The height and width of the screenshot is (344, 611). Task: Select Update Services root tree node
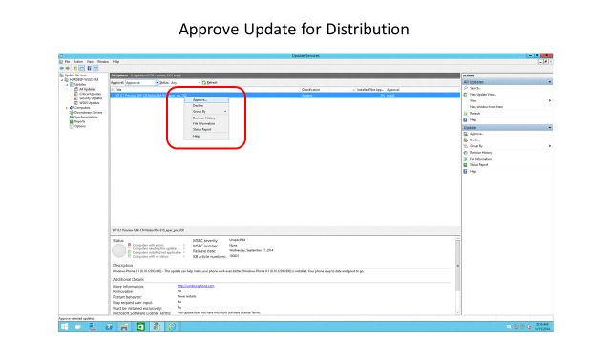(x=75, y=75)
